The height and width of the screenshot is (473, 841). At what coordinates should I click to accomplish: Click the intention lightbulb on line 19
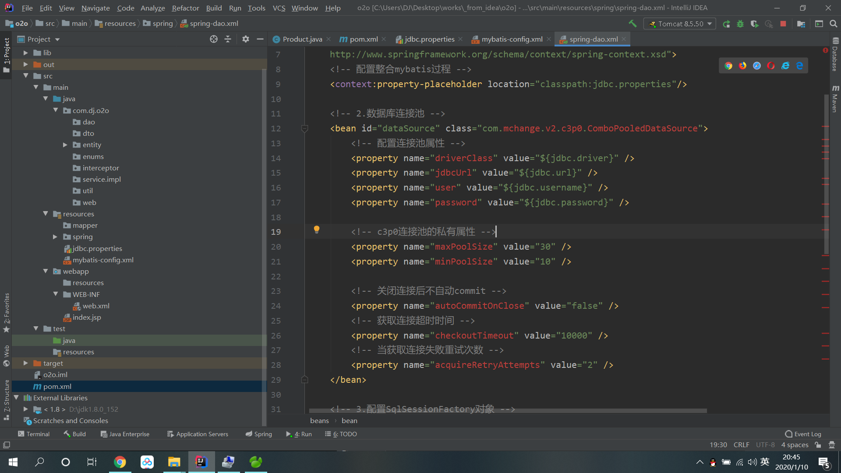coord(317,229)
